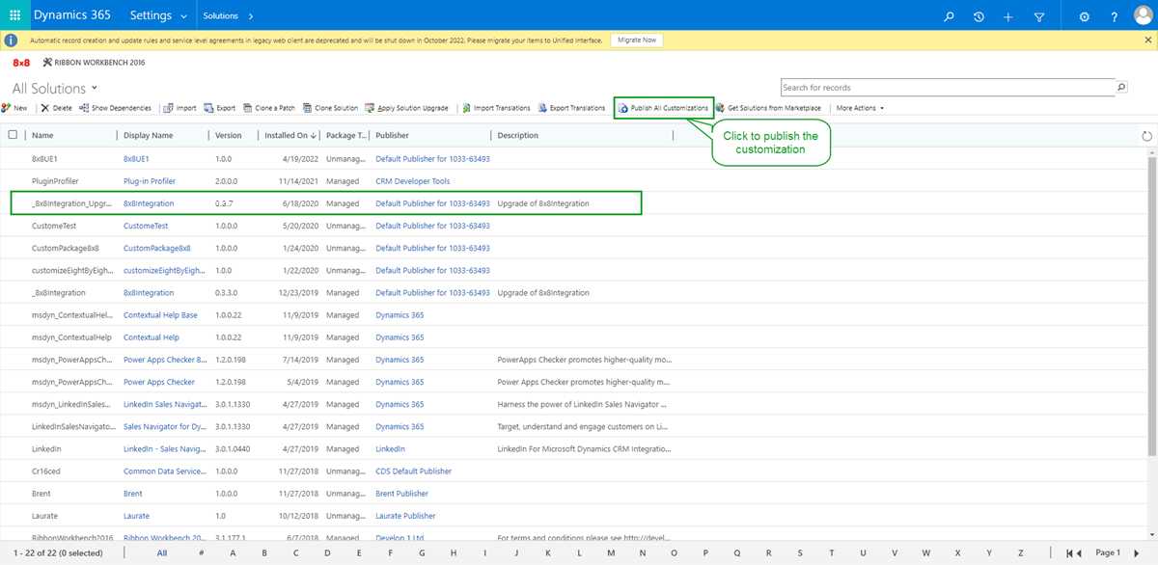Filter records starting with letter B

(263, 552)
